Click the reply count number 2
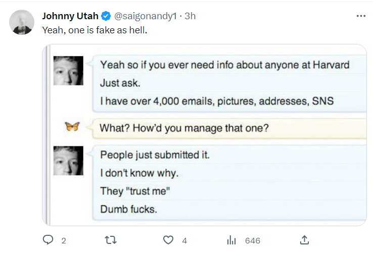The width and height of the screenshot is (373, 253). pos(64,241)
